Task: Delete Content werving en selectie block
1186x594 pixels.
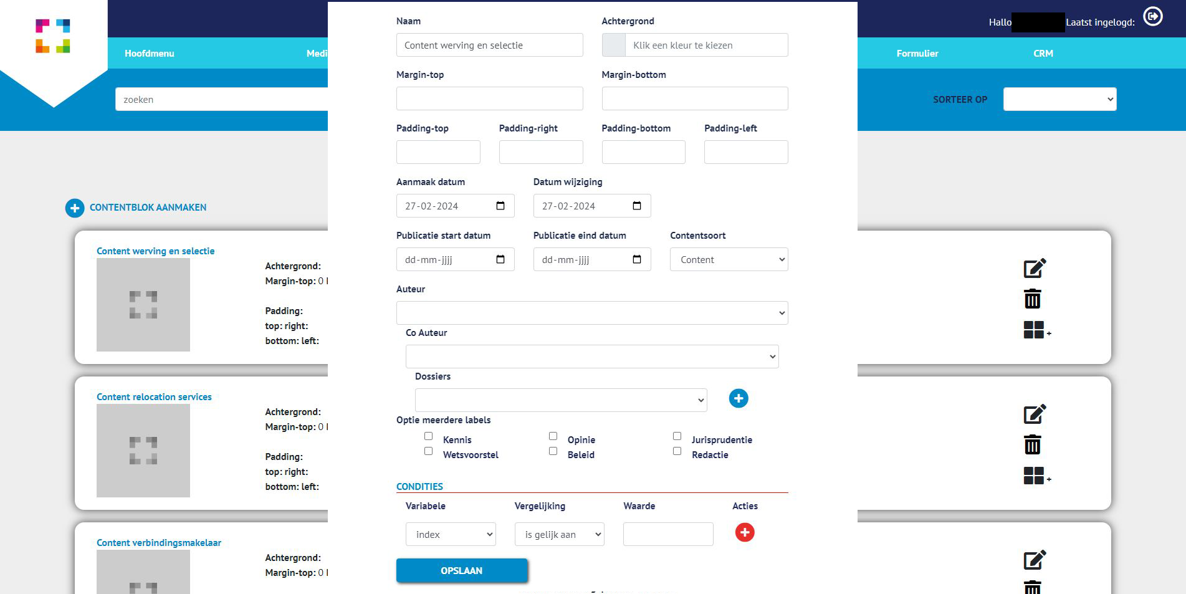Action: tap(1033, 299)
